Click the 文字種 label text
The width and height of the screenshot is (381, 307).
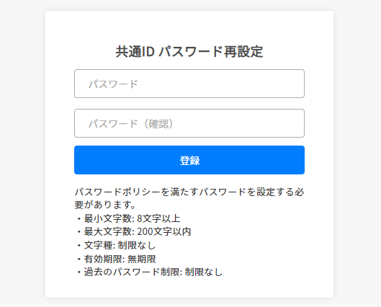tap(98, 245)
